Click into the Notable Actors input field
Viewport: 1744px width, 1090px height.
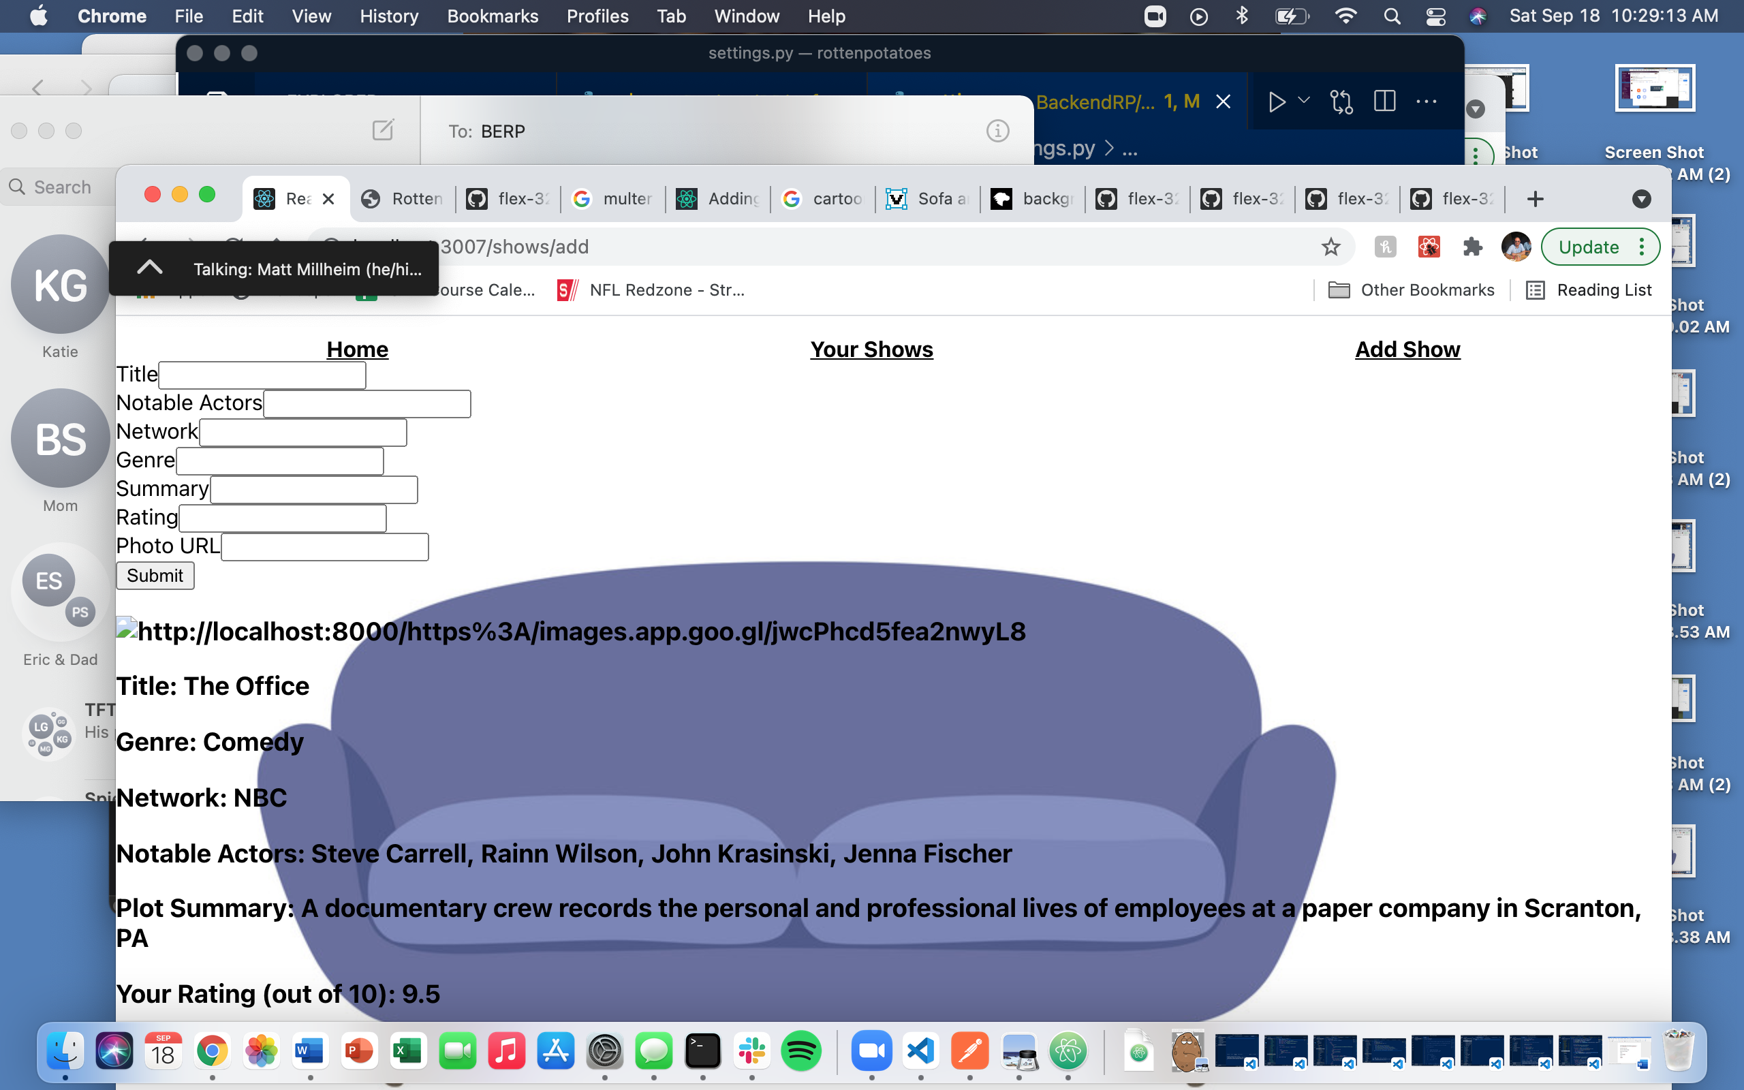(367, 404)
